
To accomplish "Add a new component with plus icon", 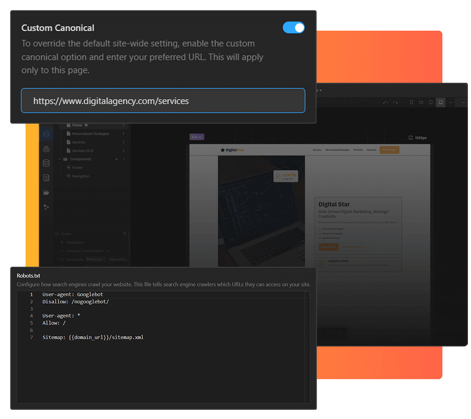I will (x=116, y=159).
